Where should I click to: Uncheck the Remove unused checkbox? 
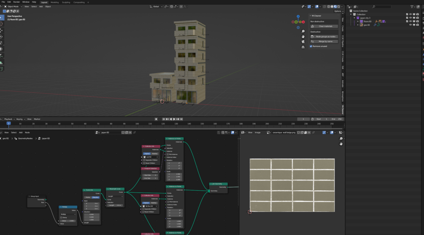pyautogui.click(x=311, y=46)
